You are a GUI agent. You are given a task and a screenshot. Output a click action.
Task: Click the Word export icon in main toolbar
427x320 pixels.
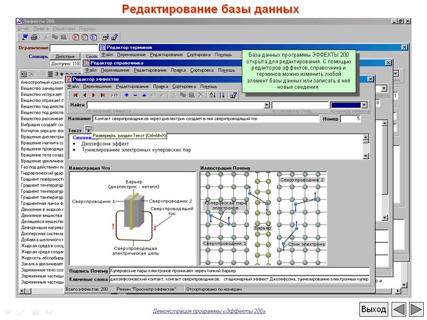(25, 37)
